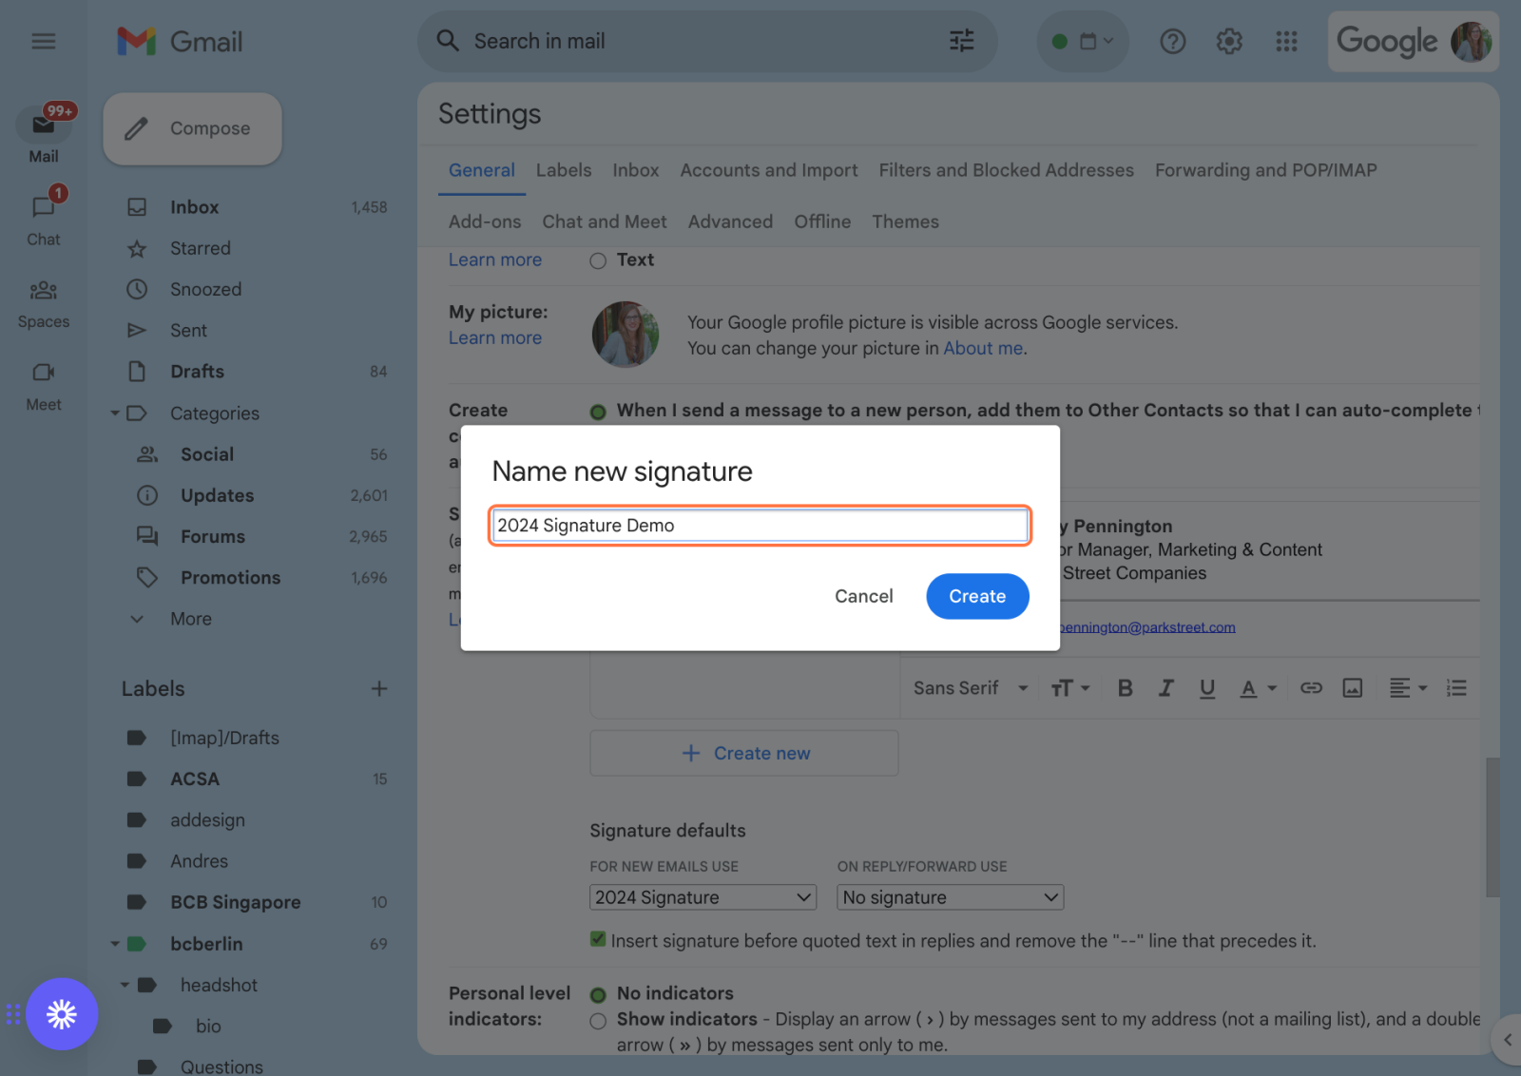Image resolution: width=1521 pixels, height=1076 pixels.
Task: Open the Chat and Meet tab
Action: pos(605,221)
